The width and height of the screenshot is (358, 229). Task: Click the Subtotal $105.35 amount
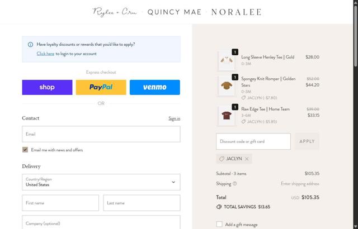(x=312, y=173)
